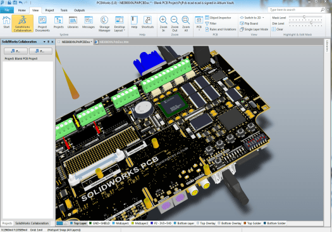The height and width of the screenshot is (232, 332).
Task: Close the SolidWorks Collaboration panel
Action: 52,42
